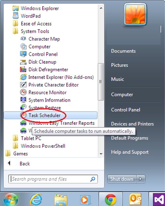Launch Task Scheduler
Viewport: 165px width, 206px height.
pyautogui.click(x=50, y=115)
